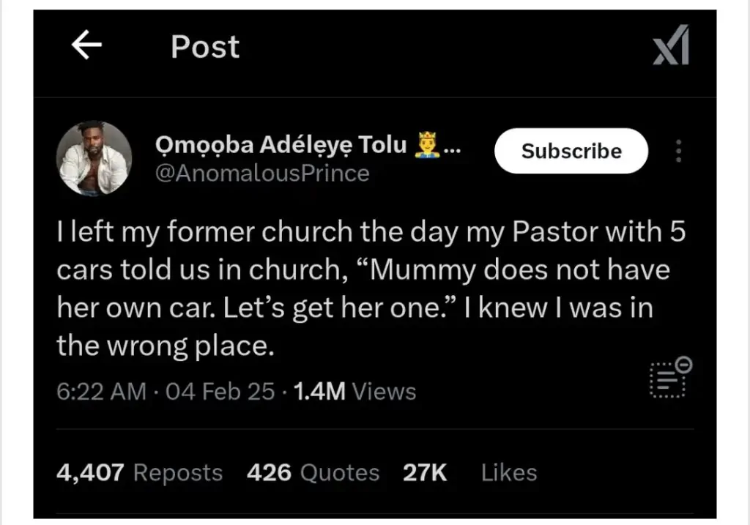This screenshot has width=750, height=525.
Task: Click the 6:22 AM timestamp
Action: [x=101, y=392]
